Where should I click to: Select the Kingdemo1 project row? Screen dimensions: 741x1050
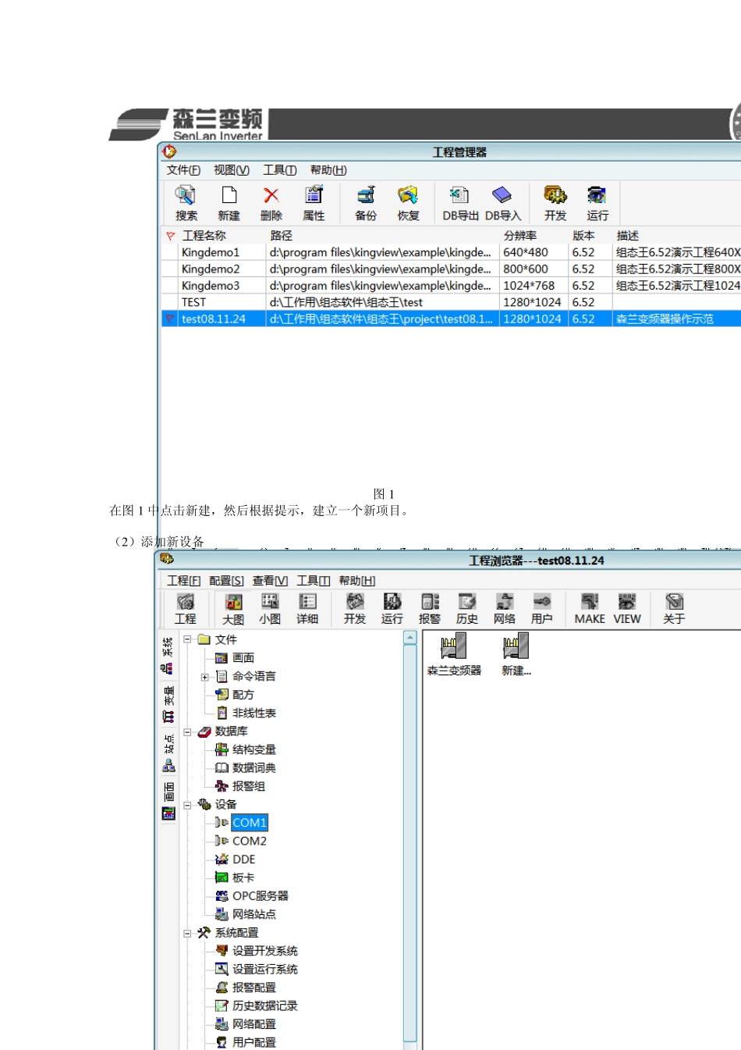451,252
